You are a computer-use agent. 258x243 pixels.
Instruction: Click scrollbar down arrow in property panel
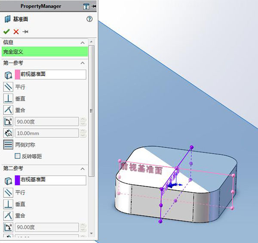tap(91, 233)
